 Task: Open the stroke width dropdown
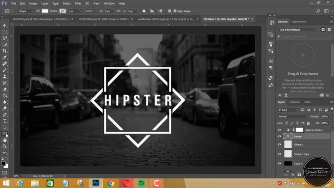(81, 11)
